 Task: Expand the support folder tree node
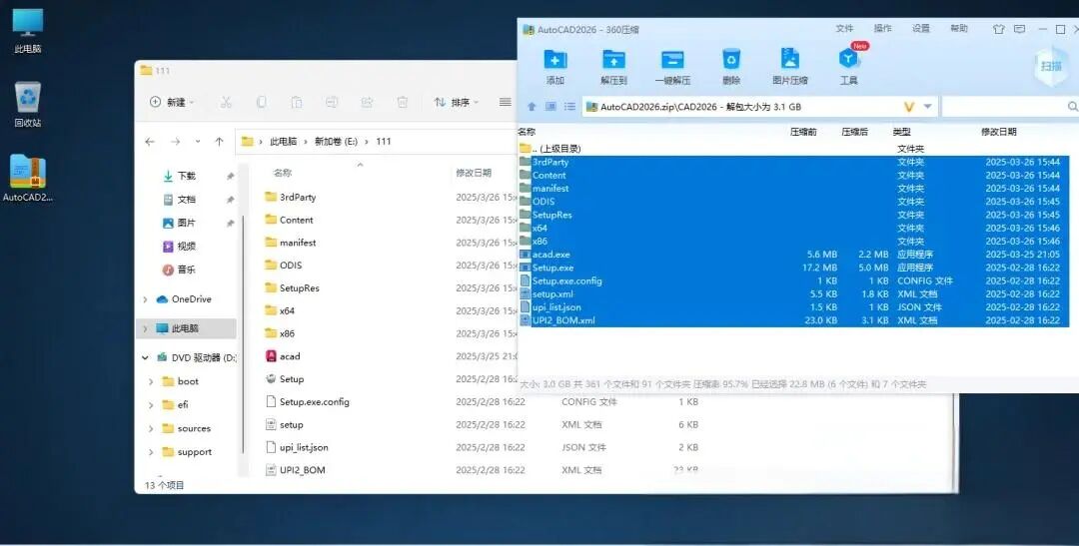pos(151,452)
